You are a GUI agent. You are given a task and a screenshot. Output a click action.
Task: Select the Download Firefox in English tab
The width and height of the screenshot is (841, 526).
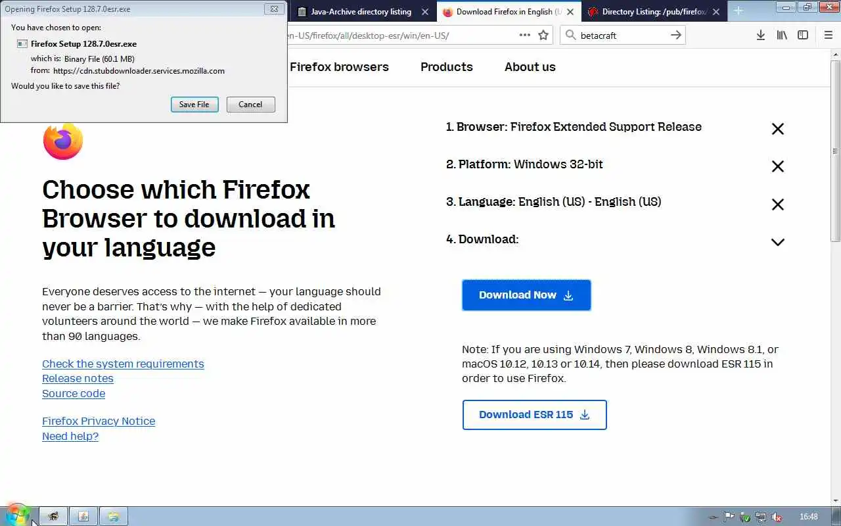tap(503, 12)
